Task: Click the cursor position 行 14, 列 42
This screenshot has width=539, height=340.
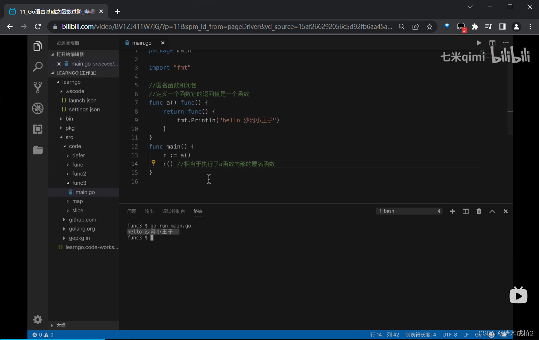Action: pyautogui.click(x=385, y=335)
